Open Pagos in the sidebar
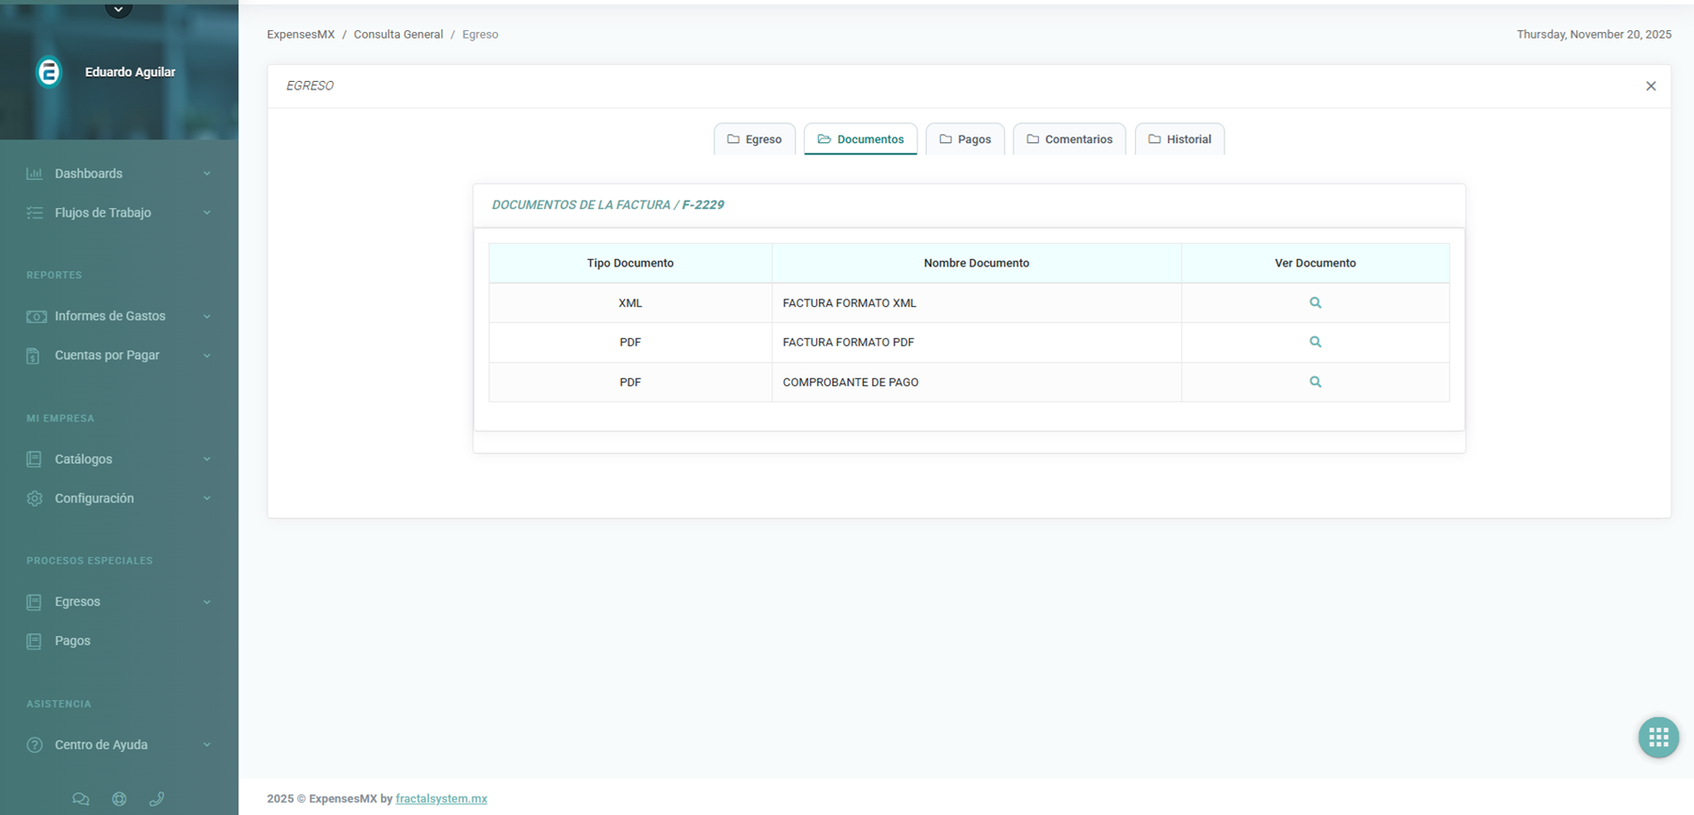This screenshot has height=815, width=1694. click(x=72, y=641)
